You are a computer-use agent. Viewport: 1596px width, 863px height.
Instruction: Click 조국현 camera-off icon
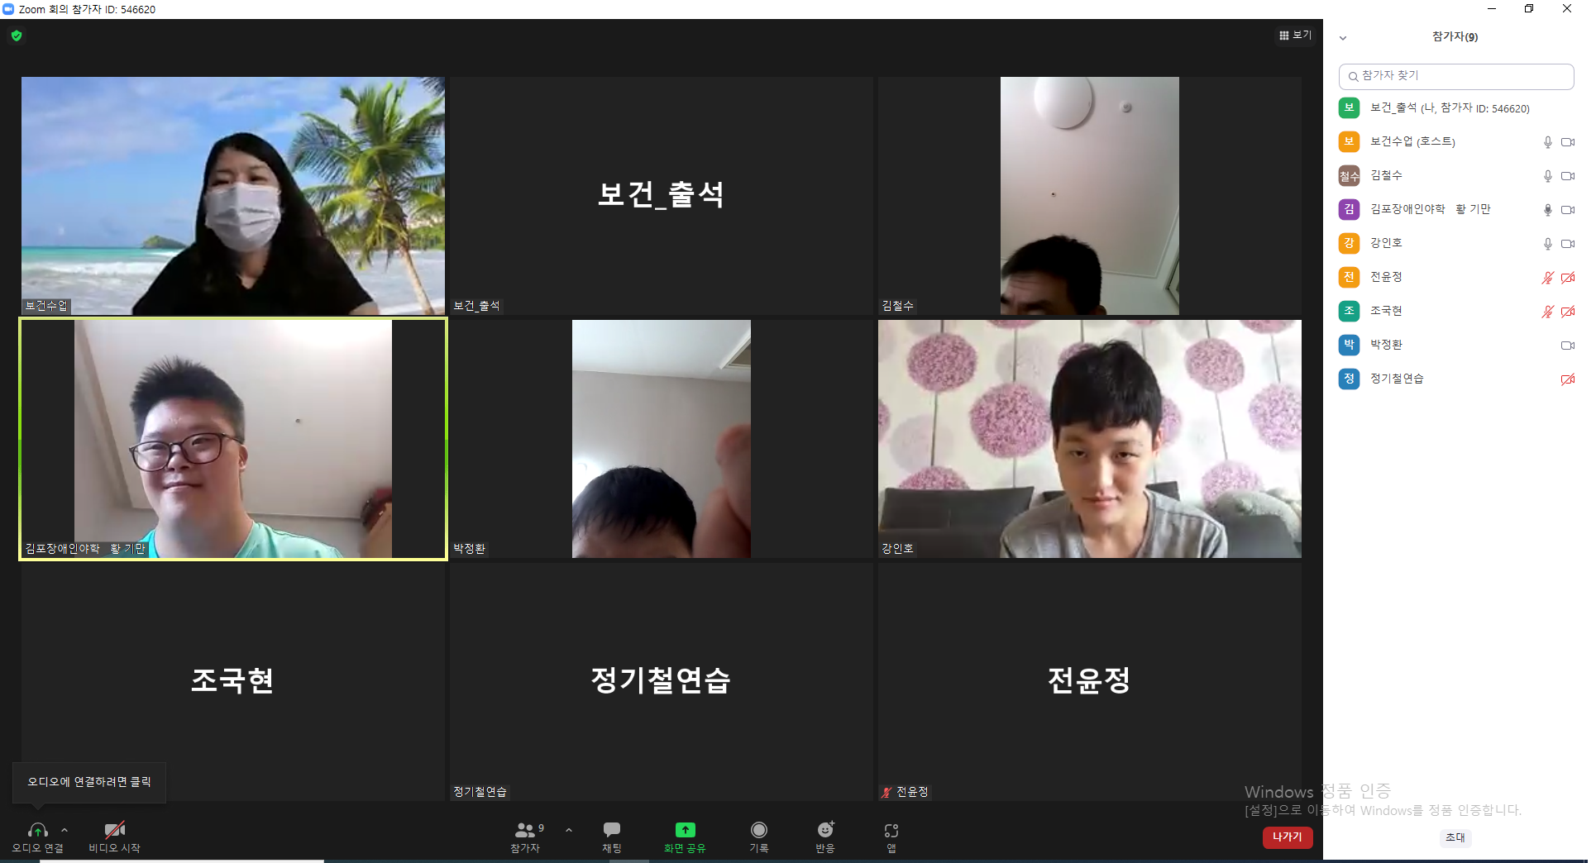point(1568,312)
